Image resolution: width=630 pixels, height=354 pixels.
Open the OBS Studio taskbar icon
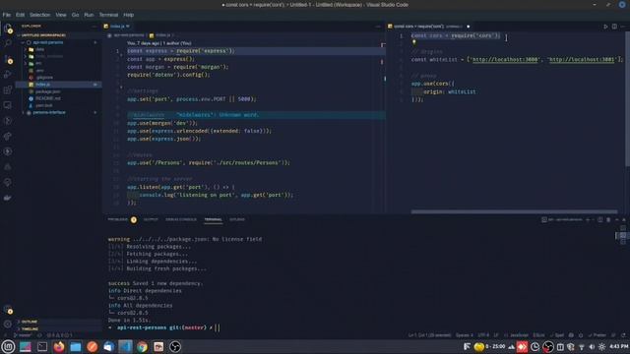(175, 347)
